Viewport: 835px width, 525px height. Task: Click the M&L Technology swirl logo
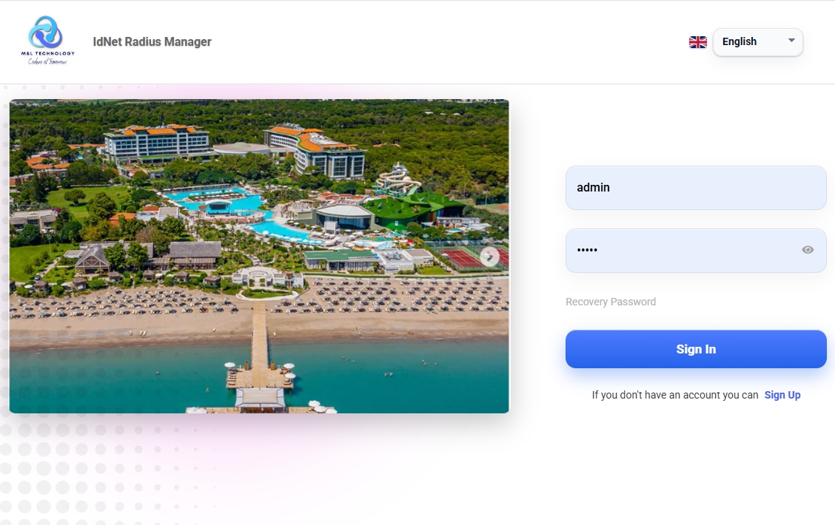click(45, 32)
